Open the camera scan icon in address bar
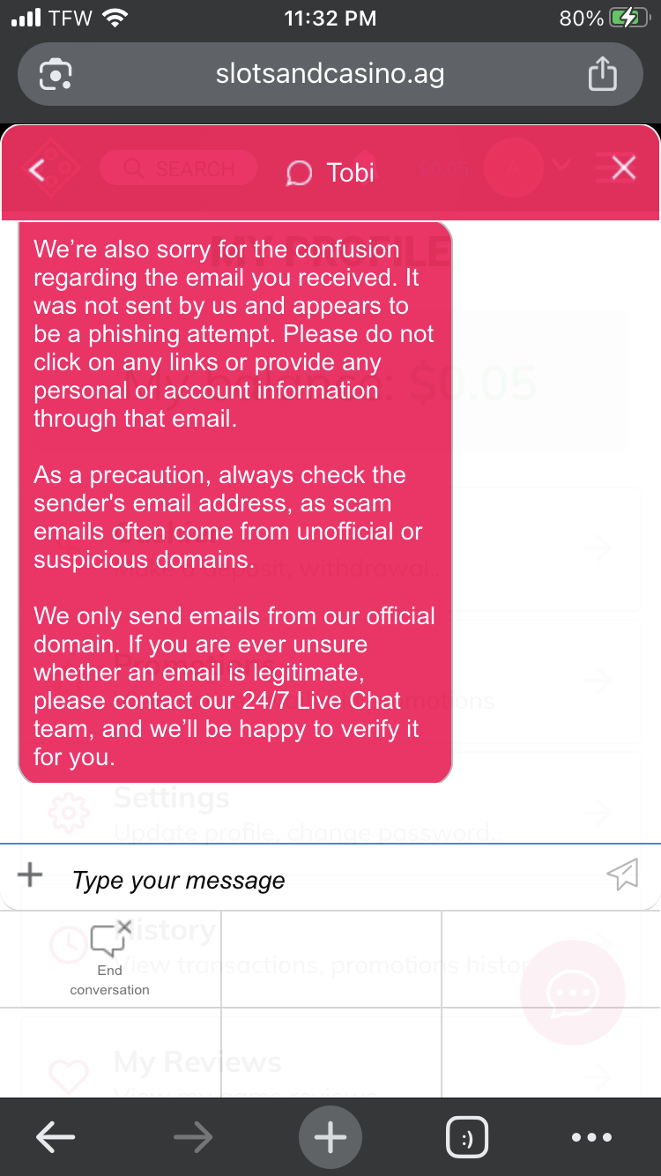 click(56, 75)
